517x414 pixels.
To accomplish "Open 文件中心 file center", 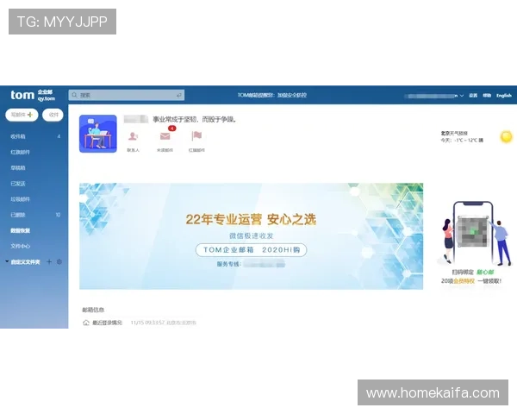I will coord(20,246).
